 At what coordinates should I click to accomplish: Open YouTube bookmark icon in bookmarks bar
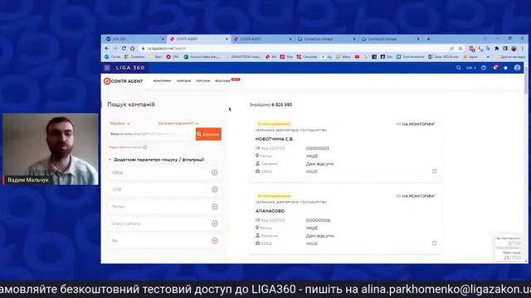tap(357, 57)
